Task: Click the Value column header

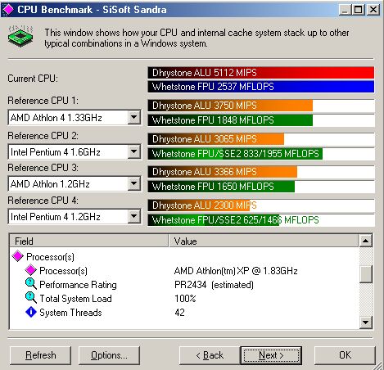Action: click(x=264, y=241)
